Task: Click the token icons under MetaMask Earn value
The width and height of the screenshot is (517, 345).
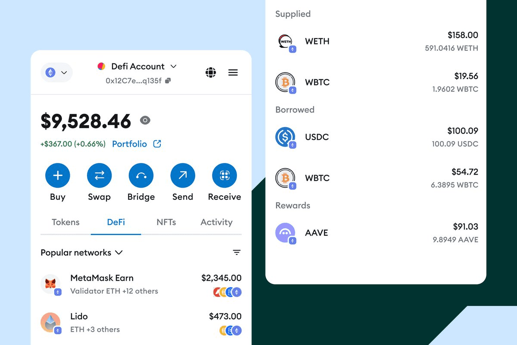Action: coord(227,292)
